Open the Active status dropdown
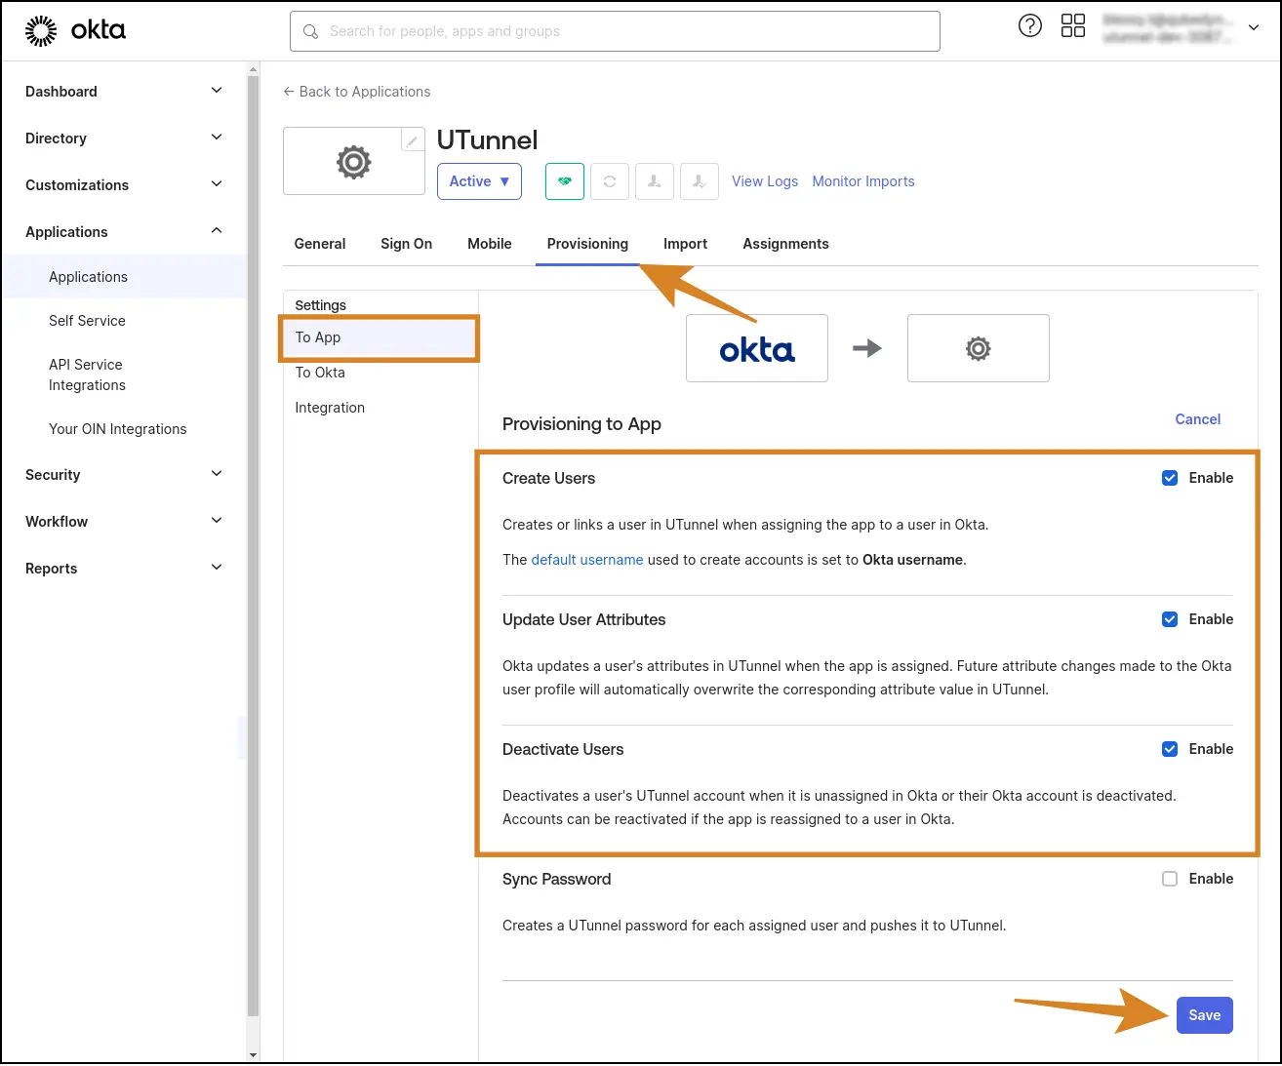Viewport: 1282px width, 1066px height. (x=479, y=181)
